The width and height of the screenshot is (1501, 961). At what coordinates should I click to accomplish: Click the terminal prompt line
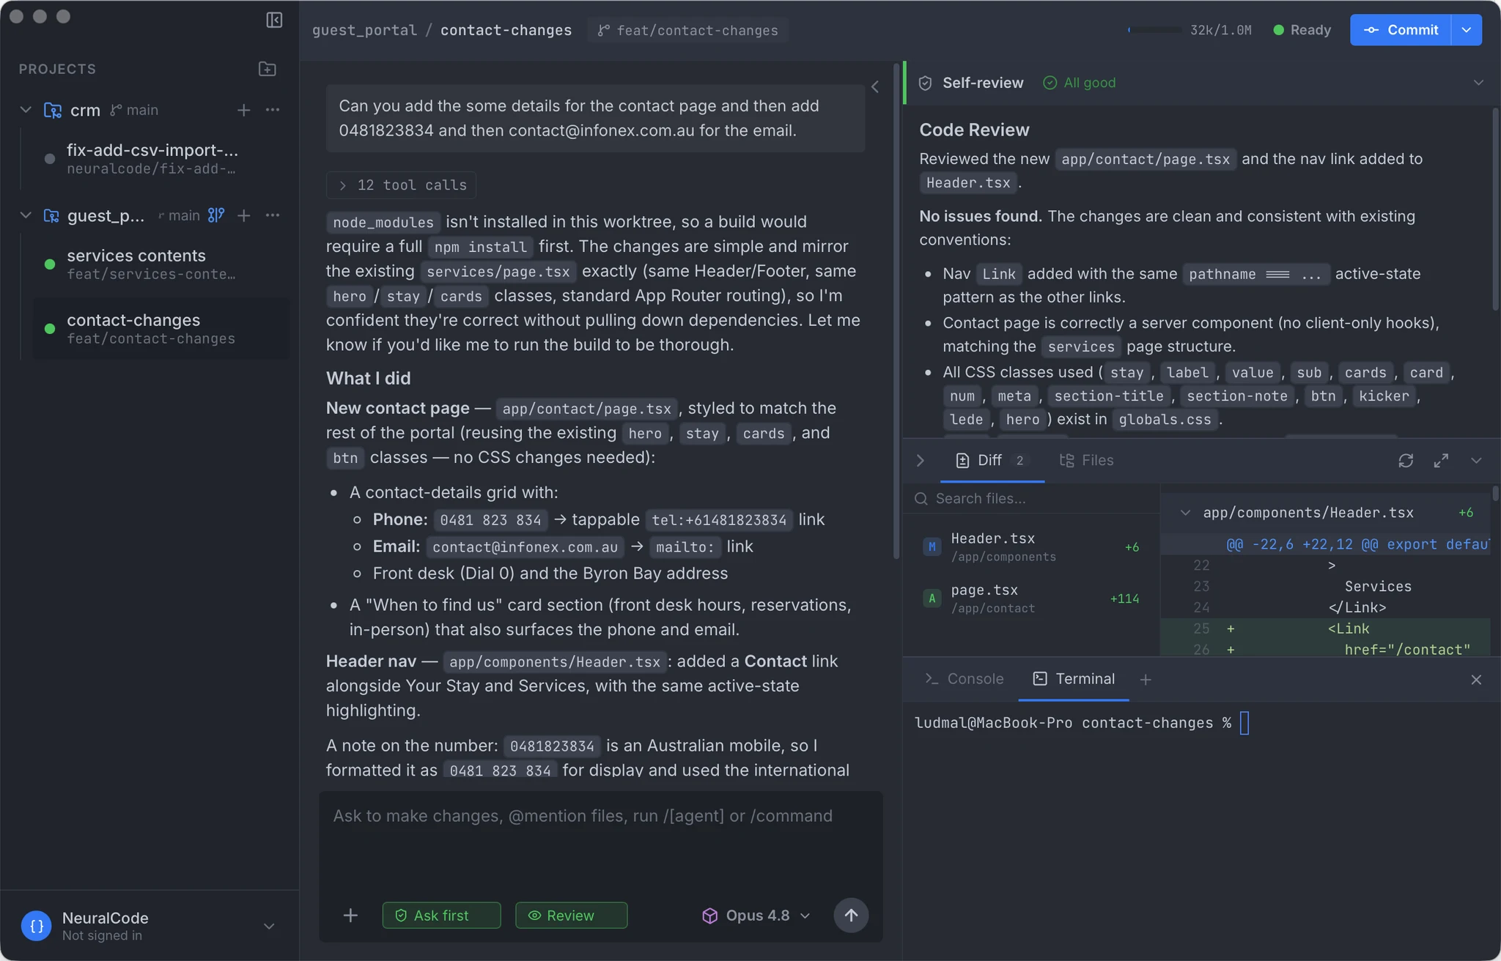pyautogui.click(x=1082, y=723)
